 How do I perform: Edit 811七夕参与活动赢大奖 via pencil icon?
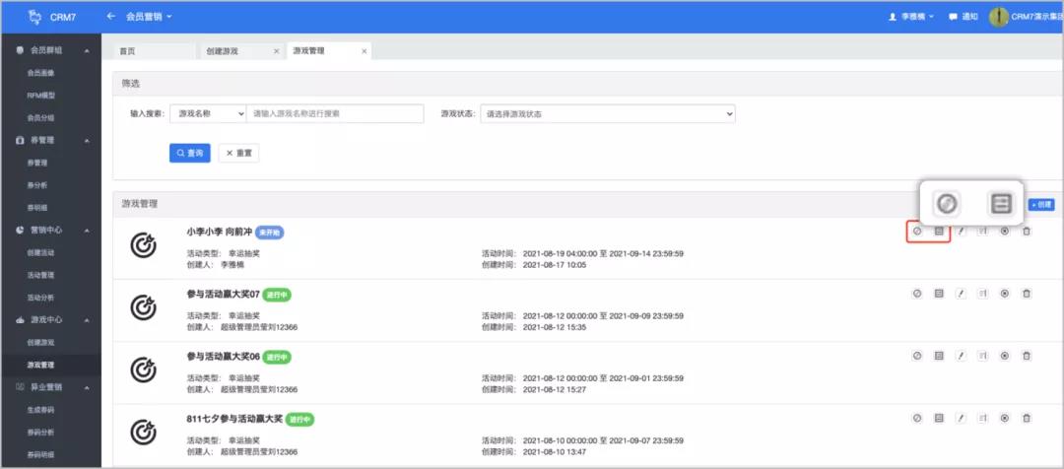(x=961, y=418)
